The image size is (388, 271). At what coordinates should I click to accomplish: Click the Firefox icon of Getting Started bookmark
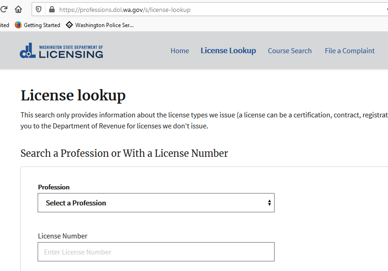18,25
